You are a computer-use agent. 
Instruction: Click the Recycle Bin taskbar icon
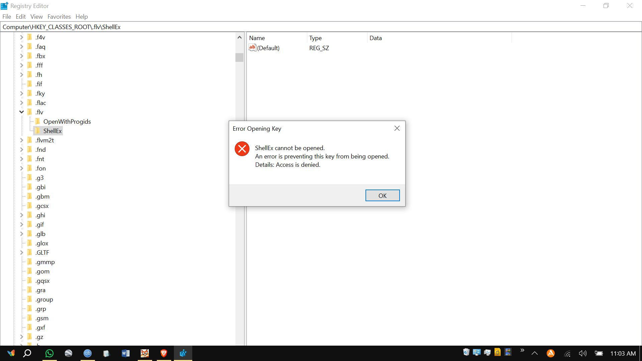[x=466, y=352]
